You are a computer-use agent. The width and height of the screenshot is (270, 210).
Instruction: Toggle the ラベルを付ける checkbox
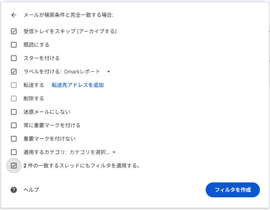coord(14,72)
